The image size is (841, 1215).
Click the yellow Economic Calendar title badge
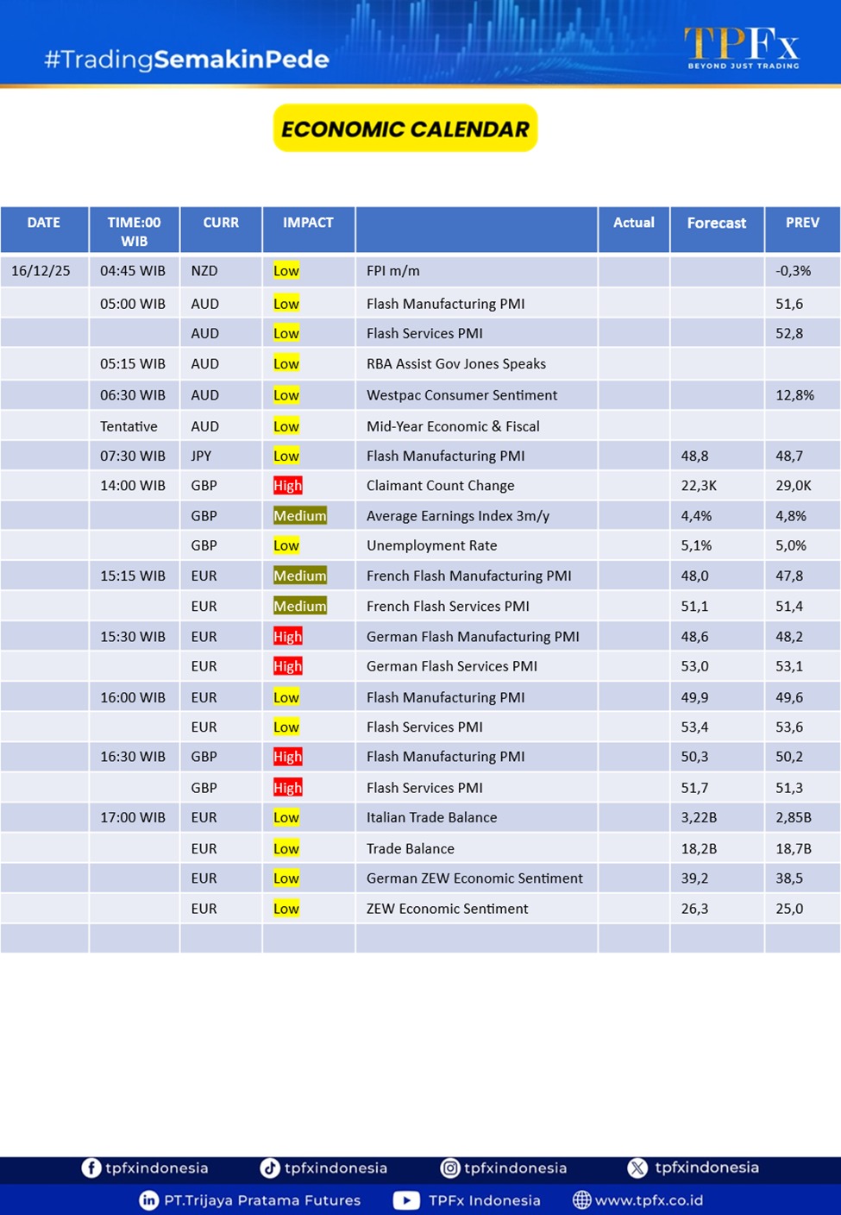point(405,129)
